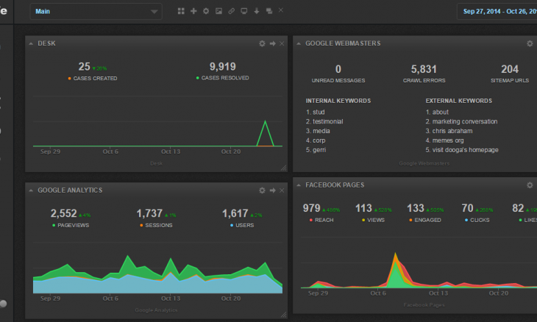This screenshot has height=322, width=537.
Task: Open Desk widget settings gear
Action: click(262, 44)
